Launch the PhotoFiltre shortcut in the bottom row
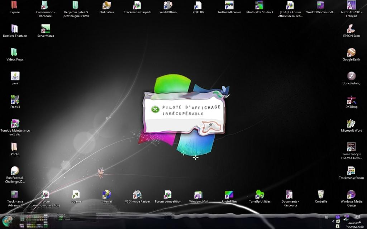Viewport: 367px width, 229px height. [229, 194]
